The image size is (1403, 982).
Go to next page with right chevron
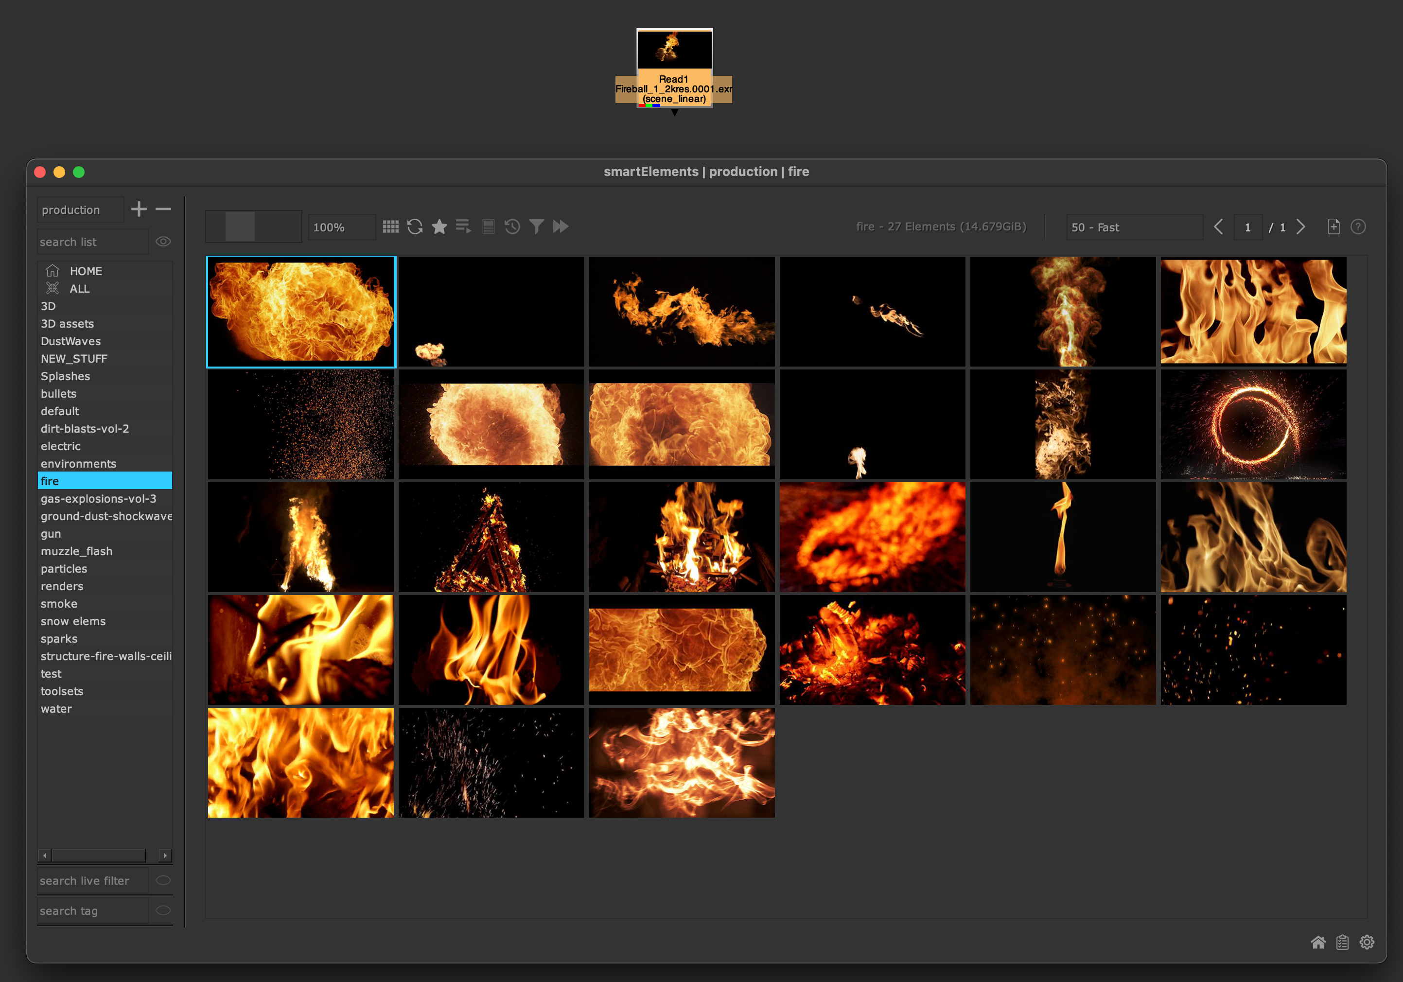[1301, 227]
